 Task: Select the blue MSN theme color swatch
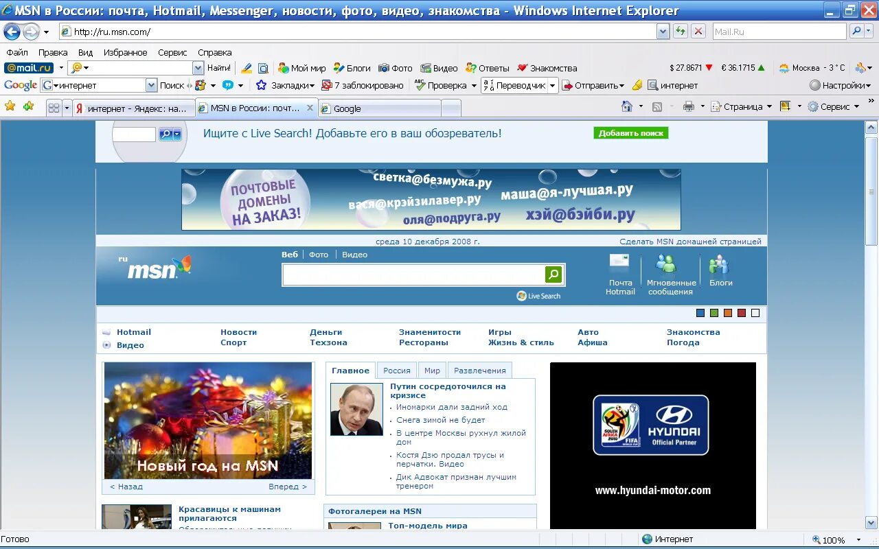700,313
